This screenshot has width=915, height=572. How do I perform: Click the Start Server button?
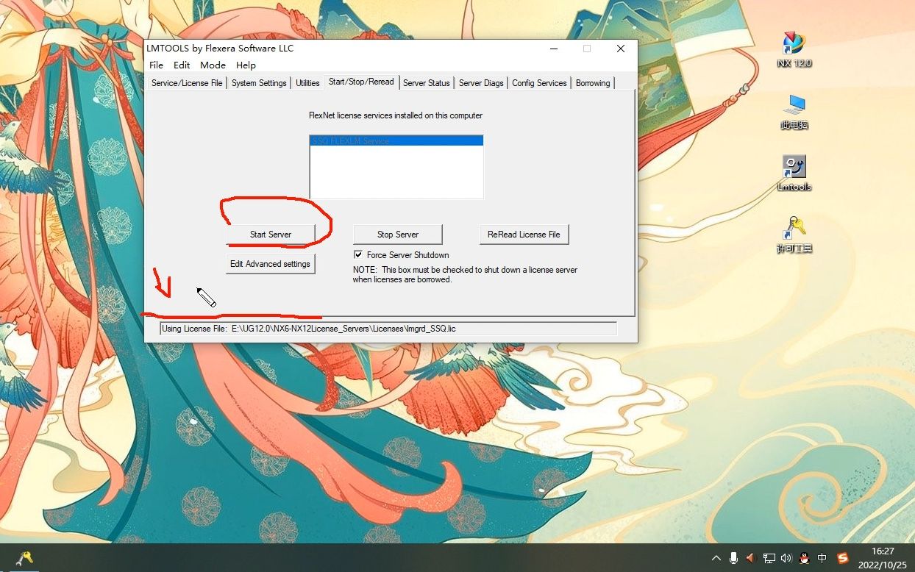(x=271, y=235)
